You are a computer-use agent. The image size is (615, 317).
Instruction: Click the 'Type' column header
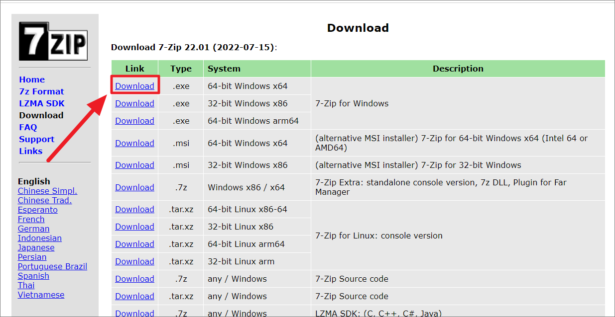point(181,69)
